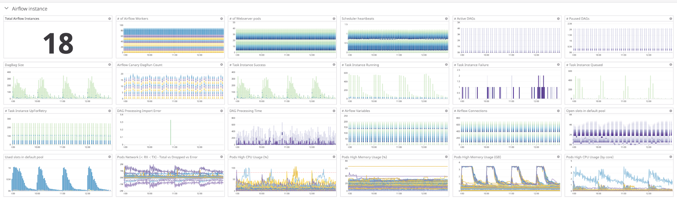Open gear menu on # Active DAGs widget
Image resolution: width=677 pixels, height=198 pixels.
[558, 19]
